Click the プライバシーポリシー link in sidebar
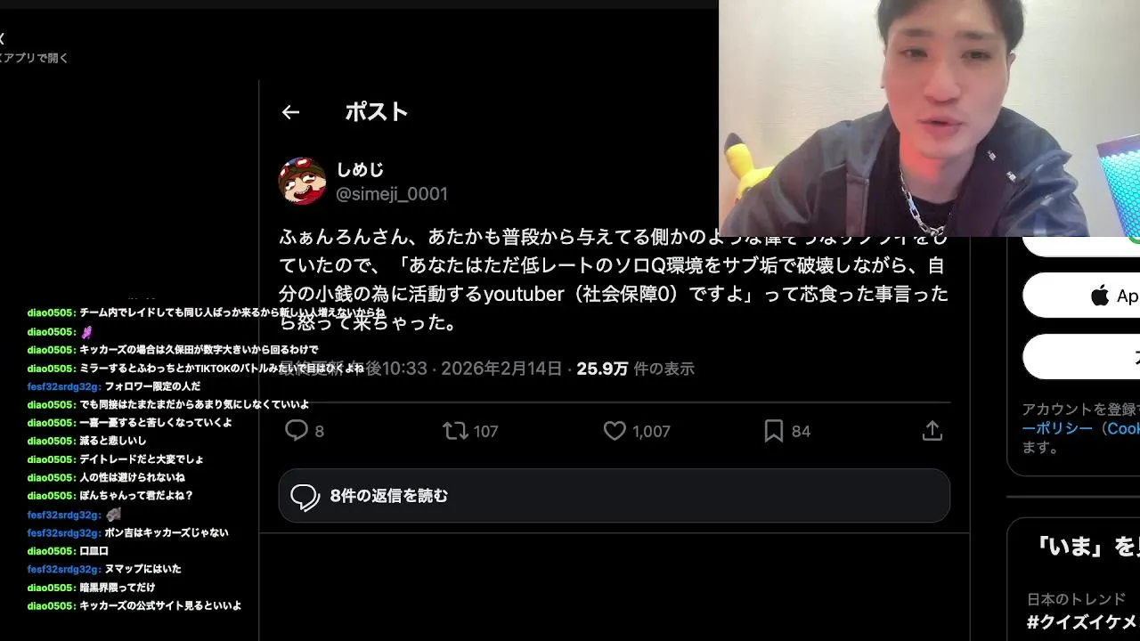 [x=1057, y=428]
